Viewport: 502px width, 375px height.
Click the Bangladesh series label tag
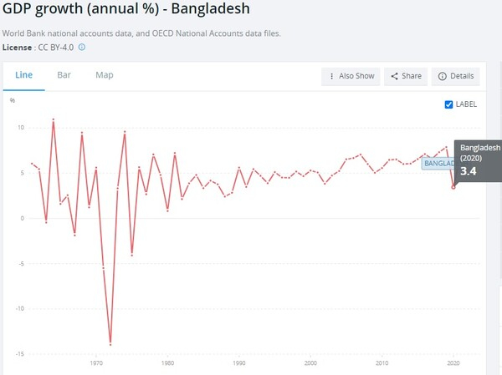click(438, 164)
